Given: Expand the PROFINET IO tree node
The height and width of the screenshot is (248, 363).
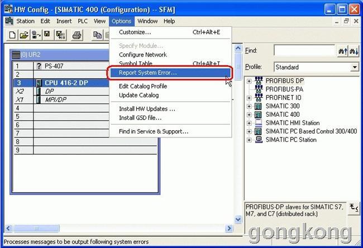Looking at the screenshot, I should [x=249, y=98].
